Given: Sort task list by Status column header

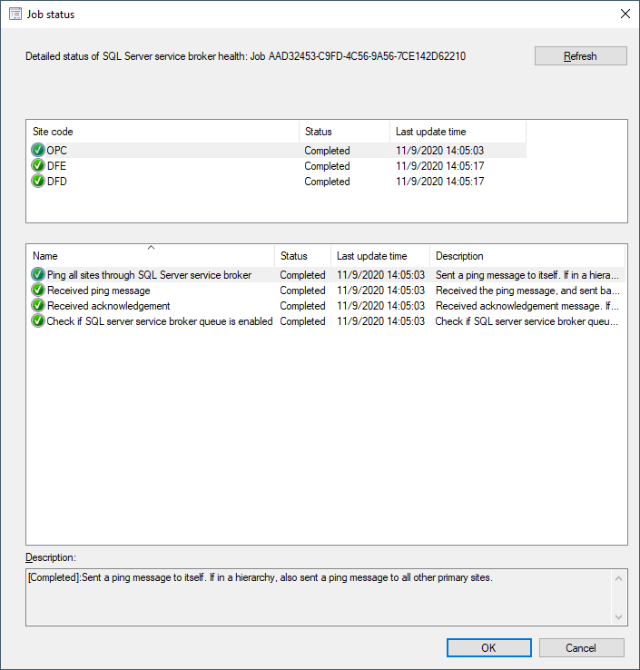Looking at the screenshot, I should coord(302,256).
